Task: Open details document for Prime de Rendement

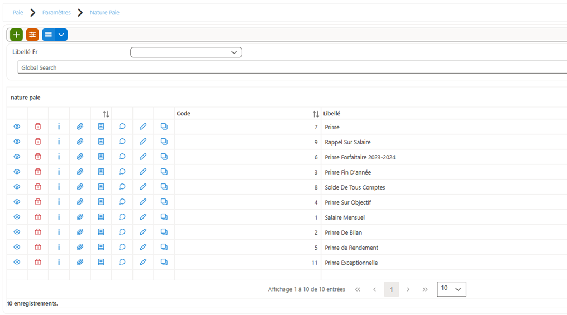Action: [101, 247]
